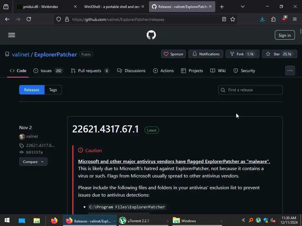
Task: Open uBlock Origin extension icon
Action: click(x=284, y=19)
